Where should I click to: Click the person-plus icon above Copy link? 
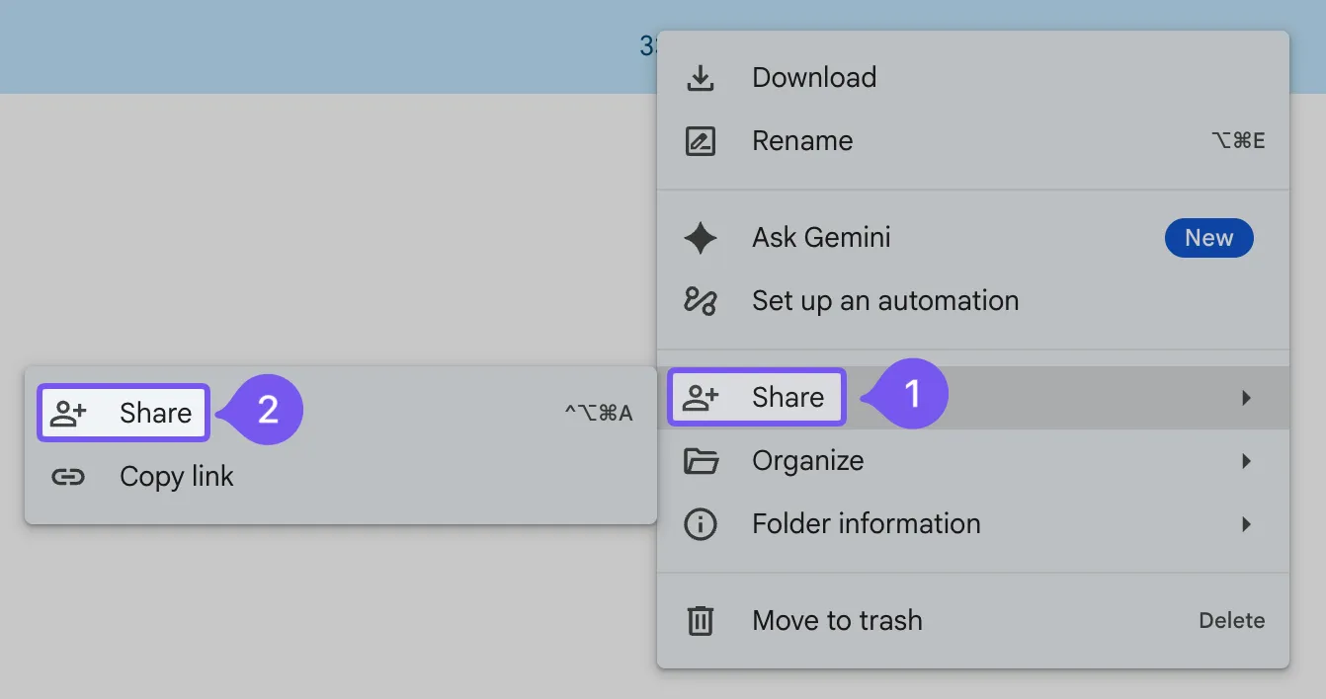[x=68, y=413]
